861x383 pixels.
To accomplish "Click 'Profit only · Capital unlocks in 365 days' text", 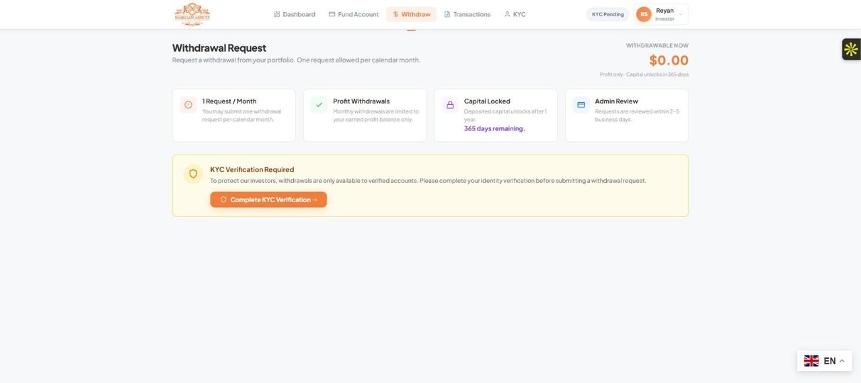I will click(x=644, y=75).
